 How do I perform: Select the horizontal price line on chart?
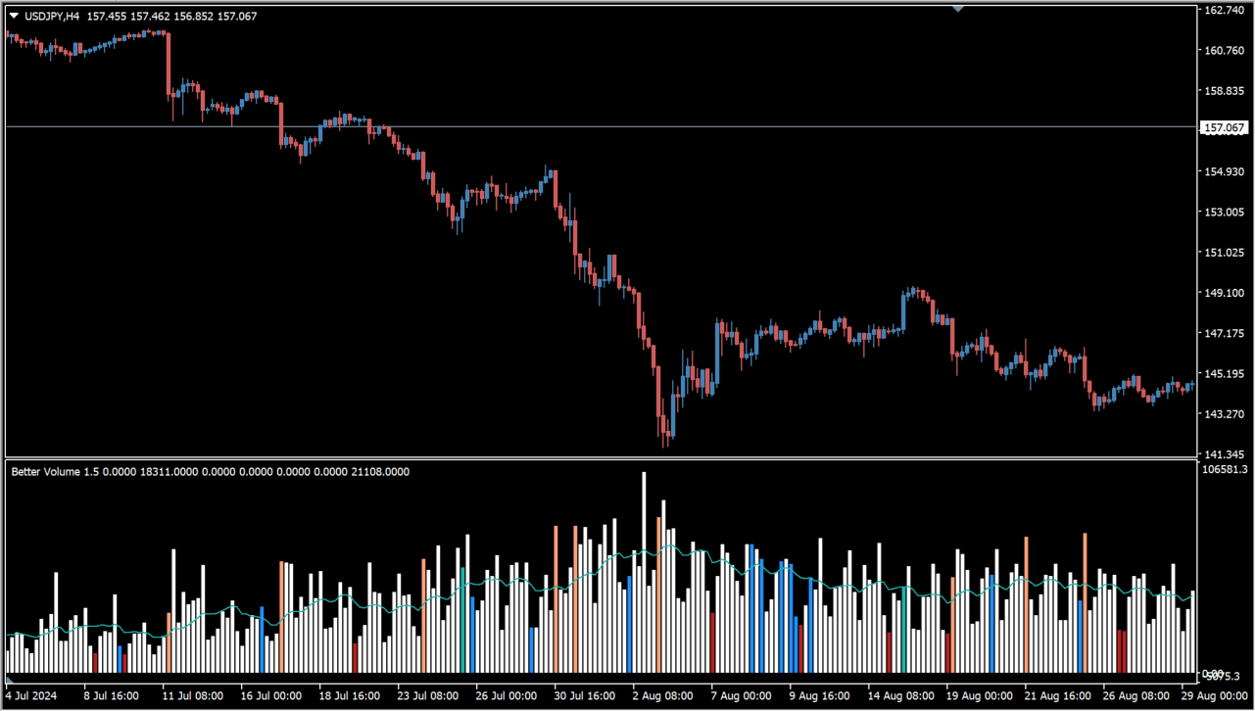click(x=588, y=126)
